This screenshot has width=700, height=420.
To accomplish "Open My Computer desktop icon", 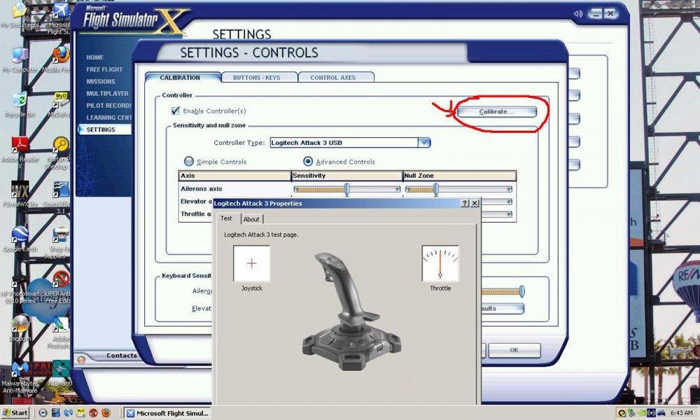I will point(19,60).
